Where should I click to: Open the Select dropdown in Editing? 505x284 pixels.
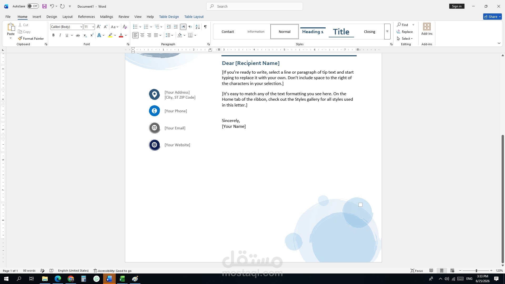point(405,38)
